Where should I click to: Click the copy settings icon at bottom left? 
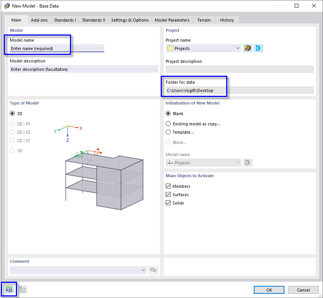(22, 289)
